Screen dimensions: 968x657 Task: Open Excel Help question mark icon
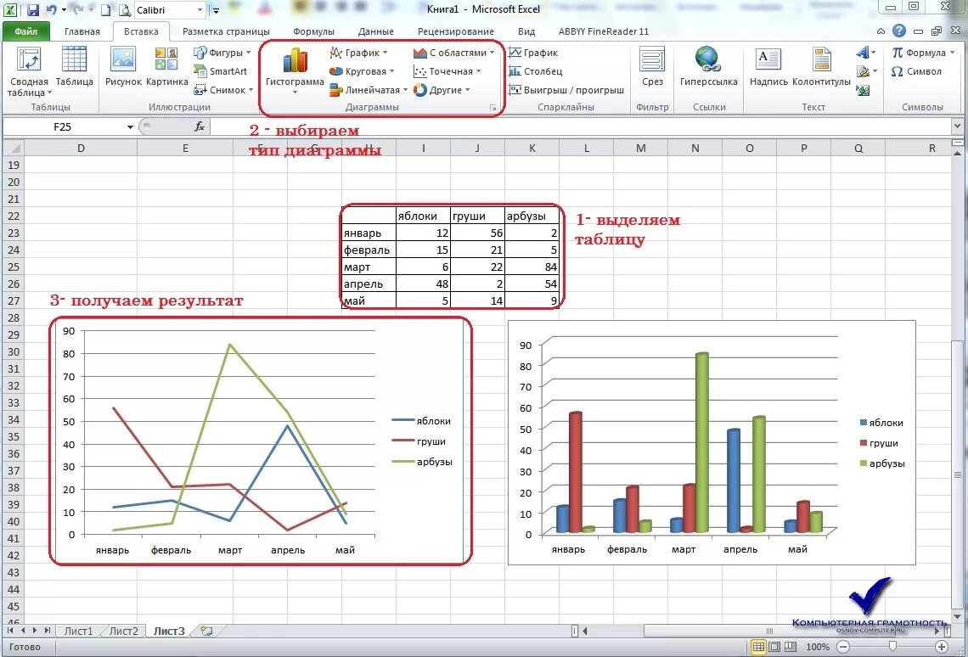(899, 31)
